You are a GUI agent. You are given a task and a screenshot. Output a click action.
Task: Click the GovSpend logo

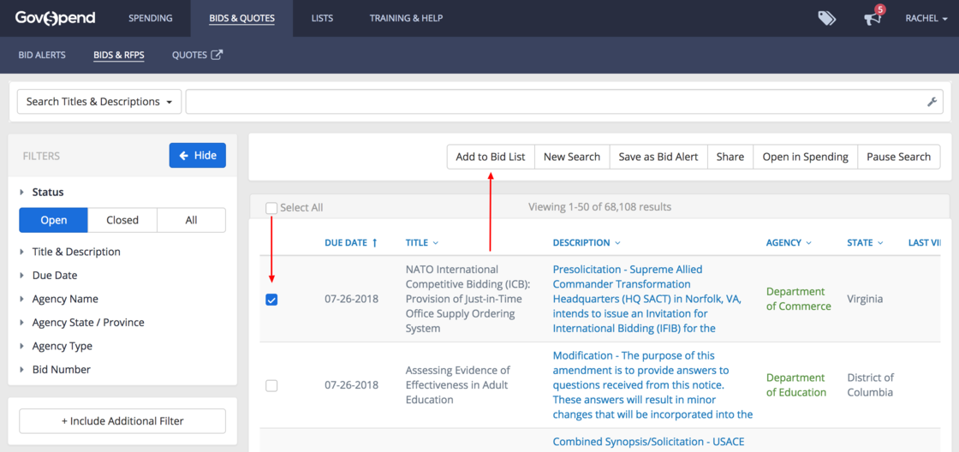click(55, 18)
